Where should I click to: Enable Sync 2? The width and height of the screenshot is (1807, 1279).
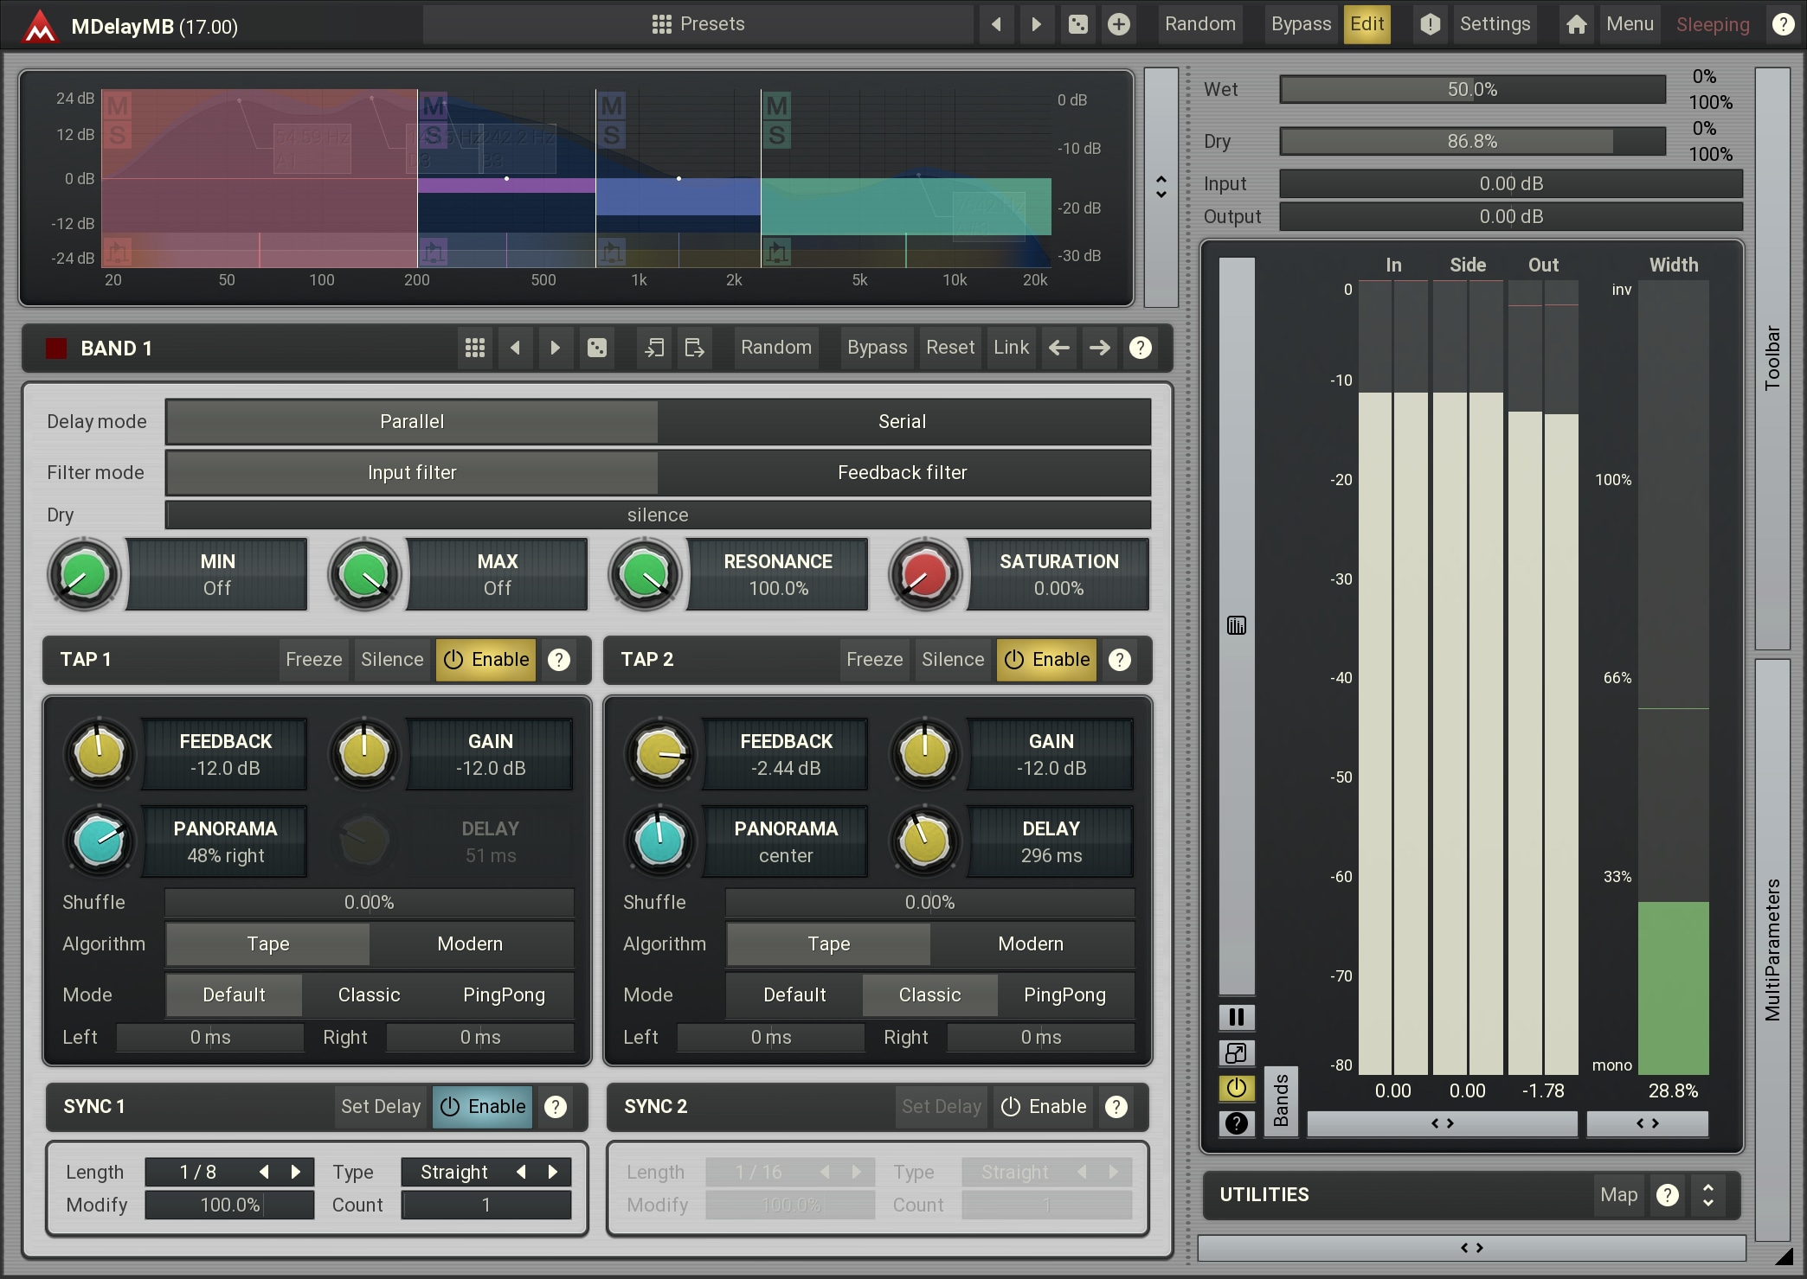[x=1044, y=1107]
